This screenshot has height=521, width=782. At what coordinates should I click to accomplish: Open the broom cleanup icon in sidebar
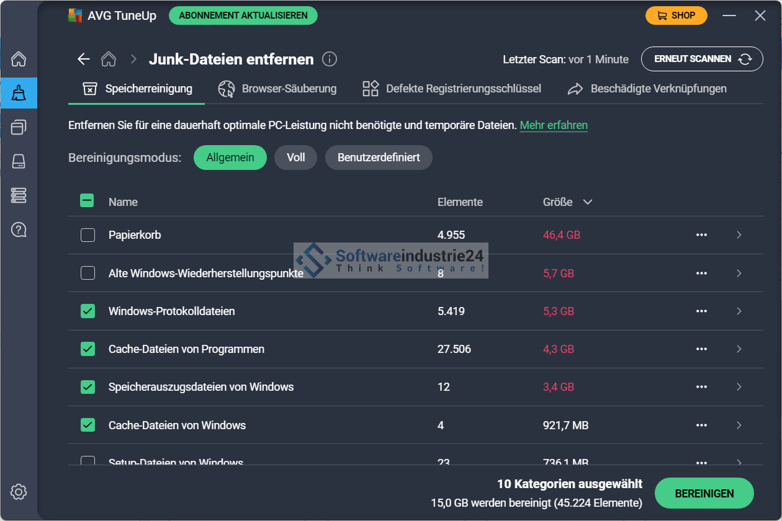[19, 94]
